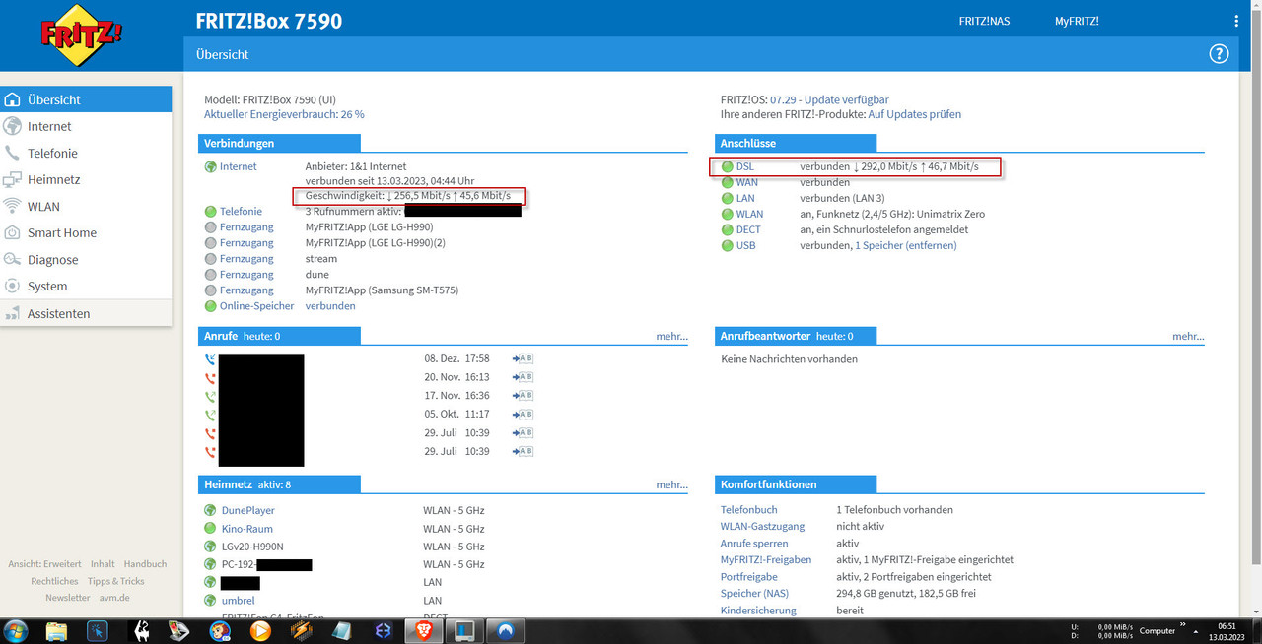
Task: Open the Windows Start menu
Action: 17,630
